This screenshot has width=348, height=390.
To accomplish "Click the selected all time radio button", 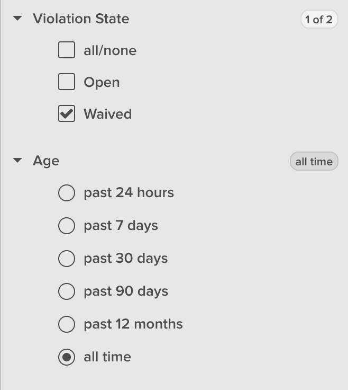I will (67, 357).
